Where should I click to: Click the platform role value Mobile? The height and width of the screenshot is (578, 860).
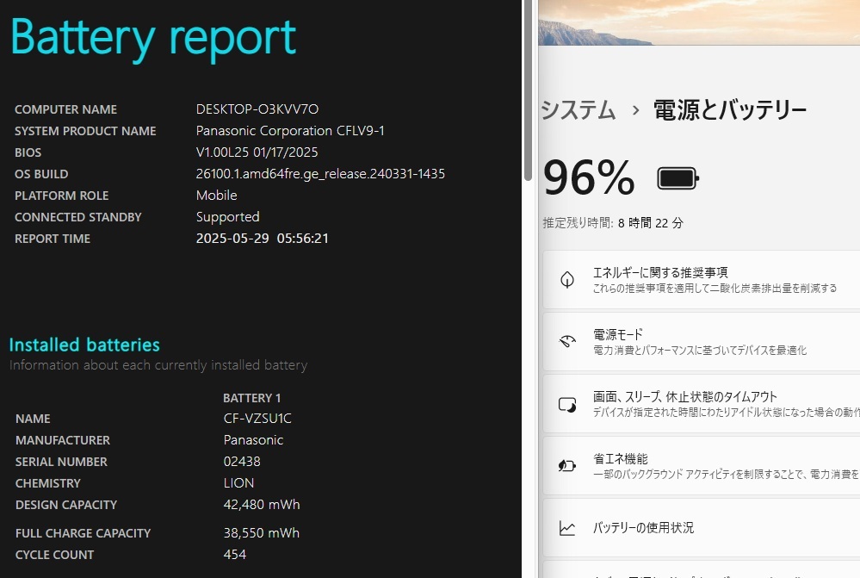[x=217, y=196]
